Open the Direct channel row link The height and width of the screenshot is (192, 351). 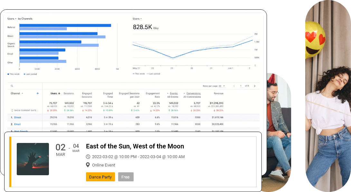coord(17,117)
